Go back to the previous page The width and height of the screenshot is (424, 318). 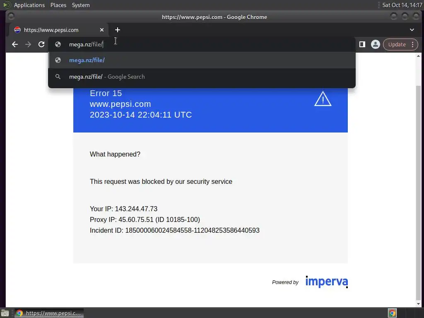(15, 44)
